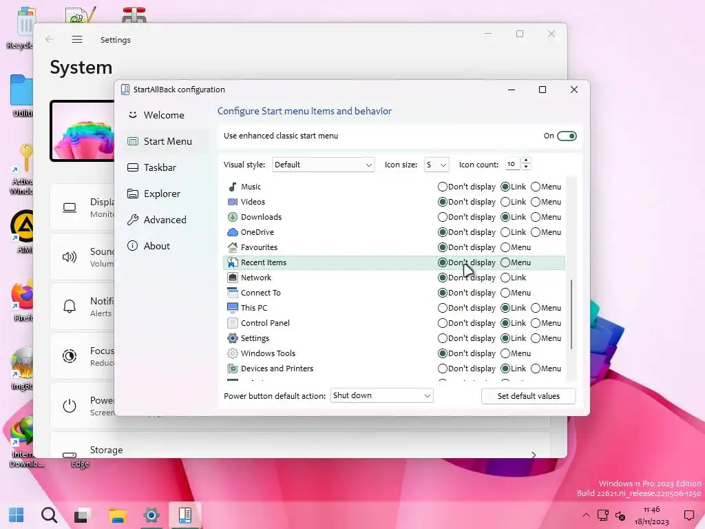Image resolution: width=705 pixels, height=529 pixels.
Task: Select the Devices and Printers row label
Action: click(x=277, y=369)
